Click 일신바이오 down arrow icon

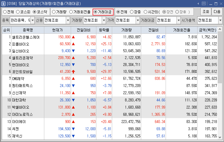click(x=73, y=51)
